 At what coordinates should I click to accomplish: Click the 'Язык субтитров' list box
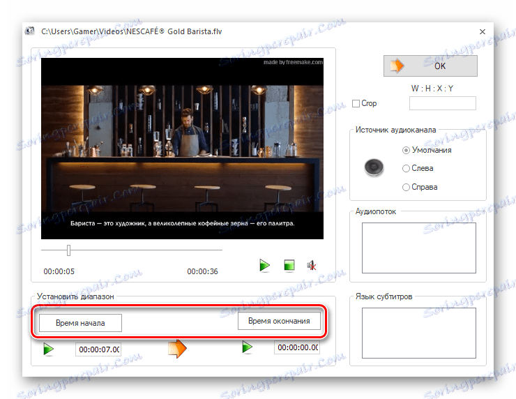point(418,333)
